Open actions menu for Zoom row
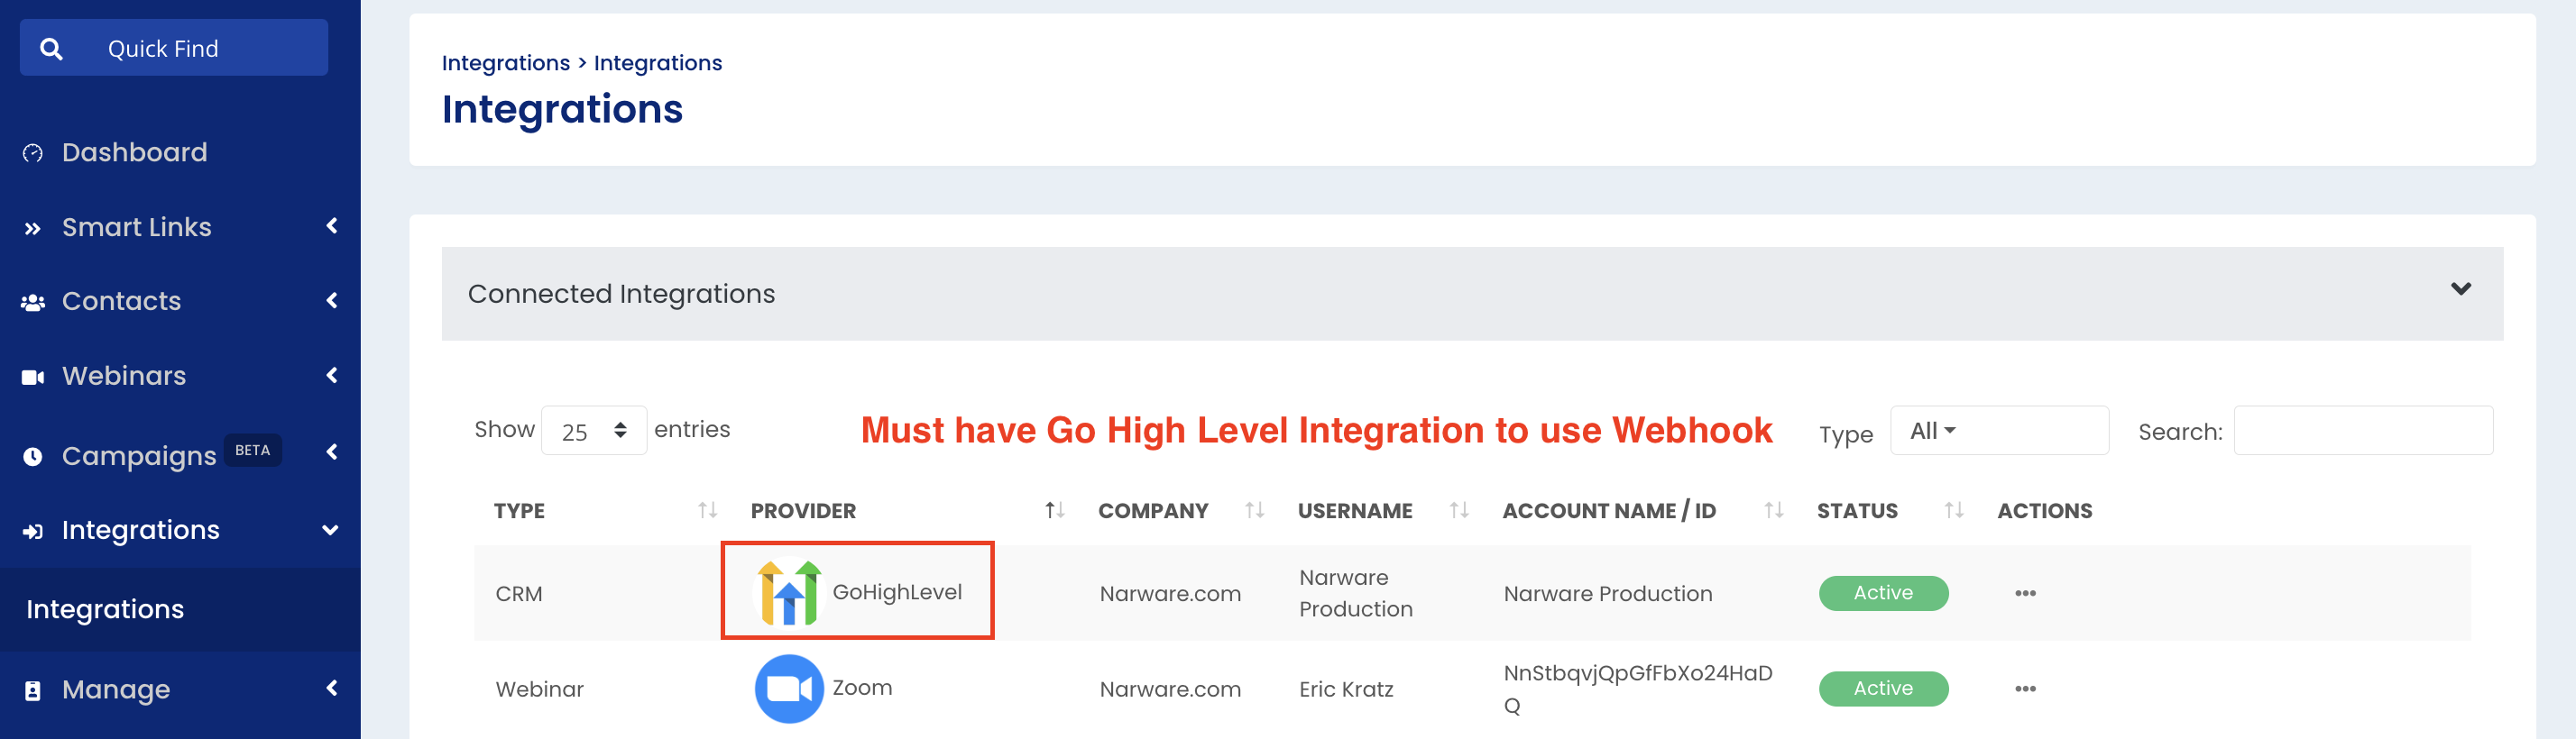Image resolution: width=2576 pixels, height=739 pixels. pos(2025,688)
